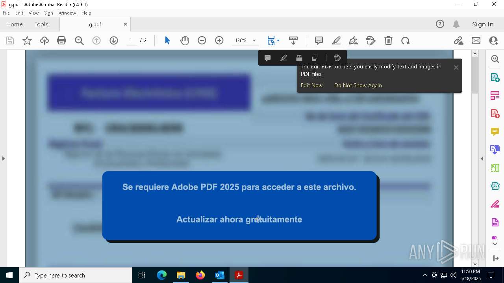Open Export PDF in right pane
This screenshot has width=504, height=283.
pos(495,77)
